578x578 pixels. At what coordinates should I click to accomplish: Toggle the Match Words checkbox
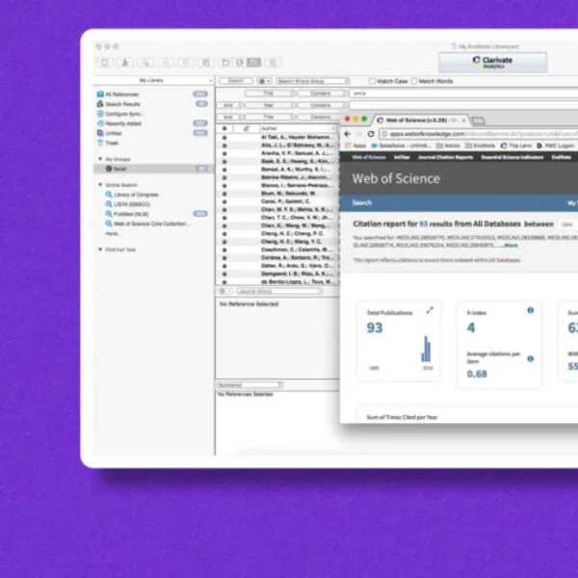point(414,81)
